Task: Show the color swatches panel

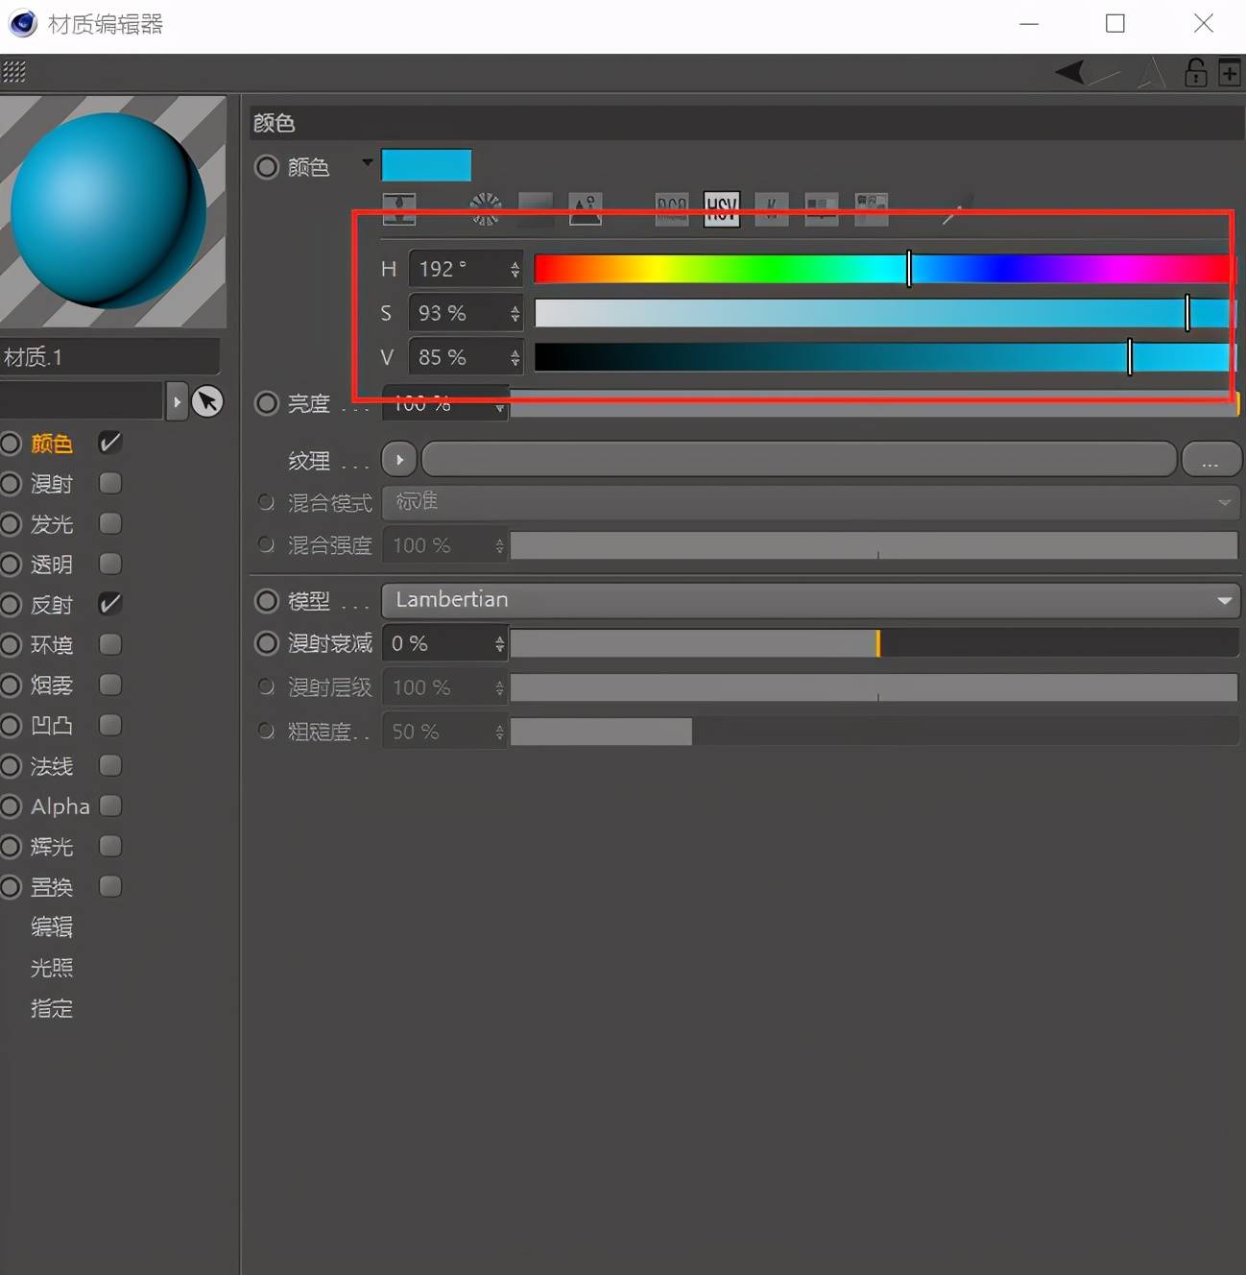Action: click(872, 208)
